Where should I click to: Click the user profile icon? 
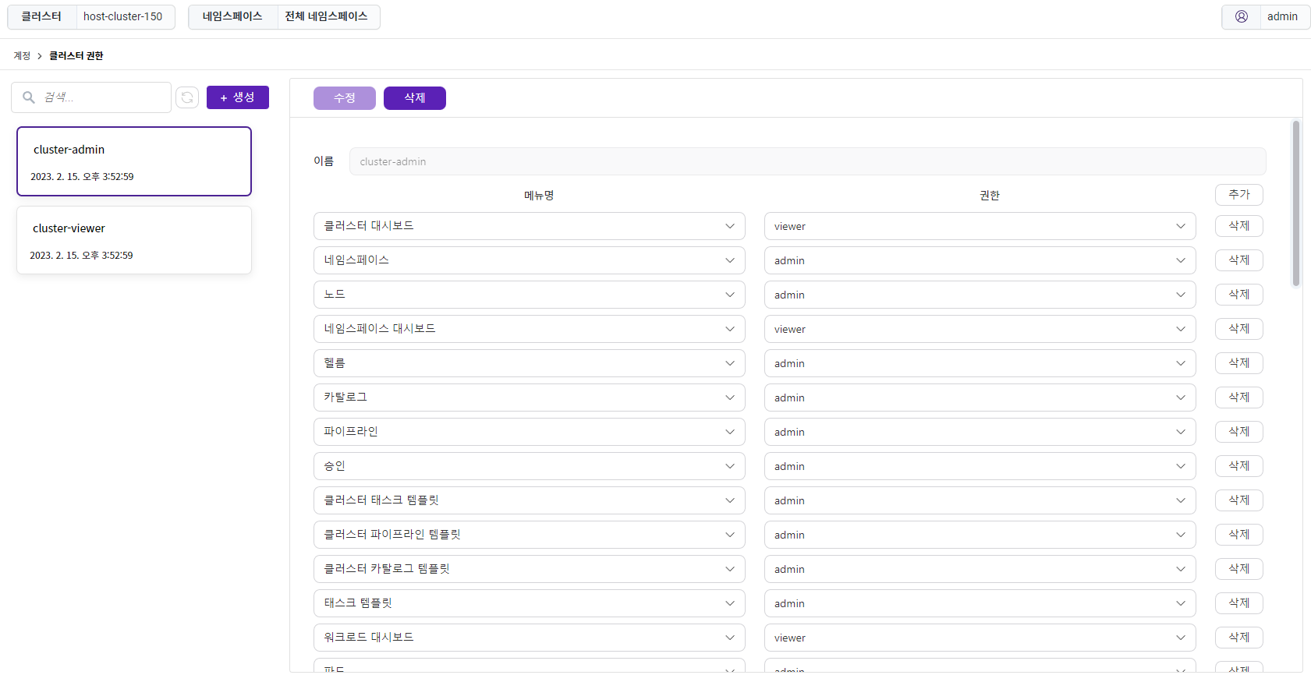[x=1242, y=16]
